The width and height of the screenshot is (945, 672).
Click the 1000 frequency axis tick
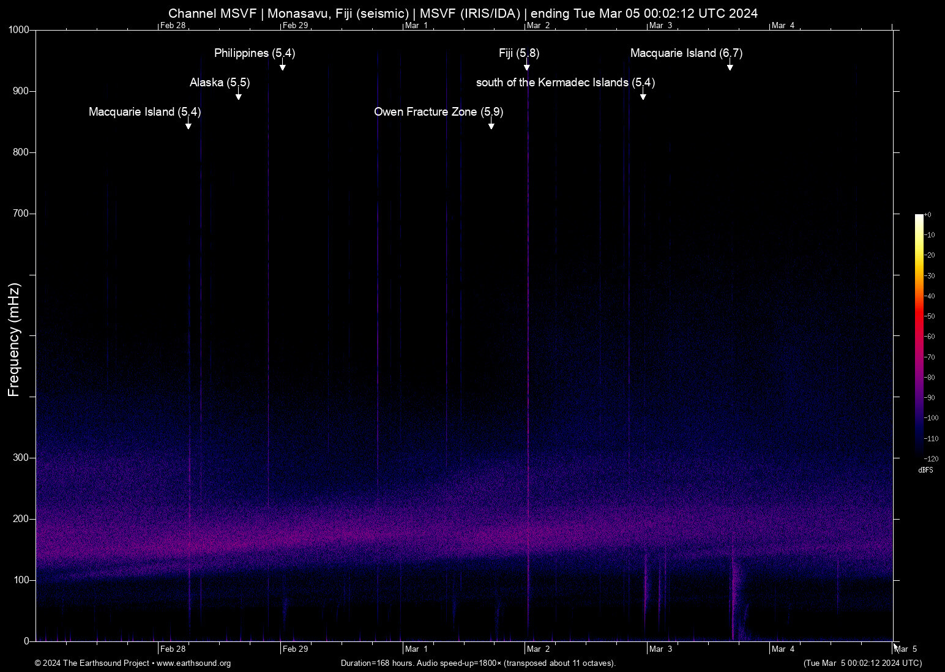(18, 29)
